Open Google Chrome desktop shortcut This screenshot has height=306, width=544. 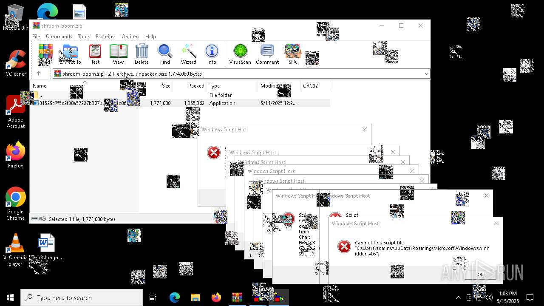click(15, 204)
